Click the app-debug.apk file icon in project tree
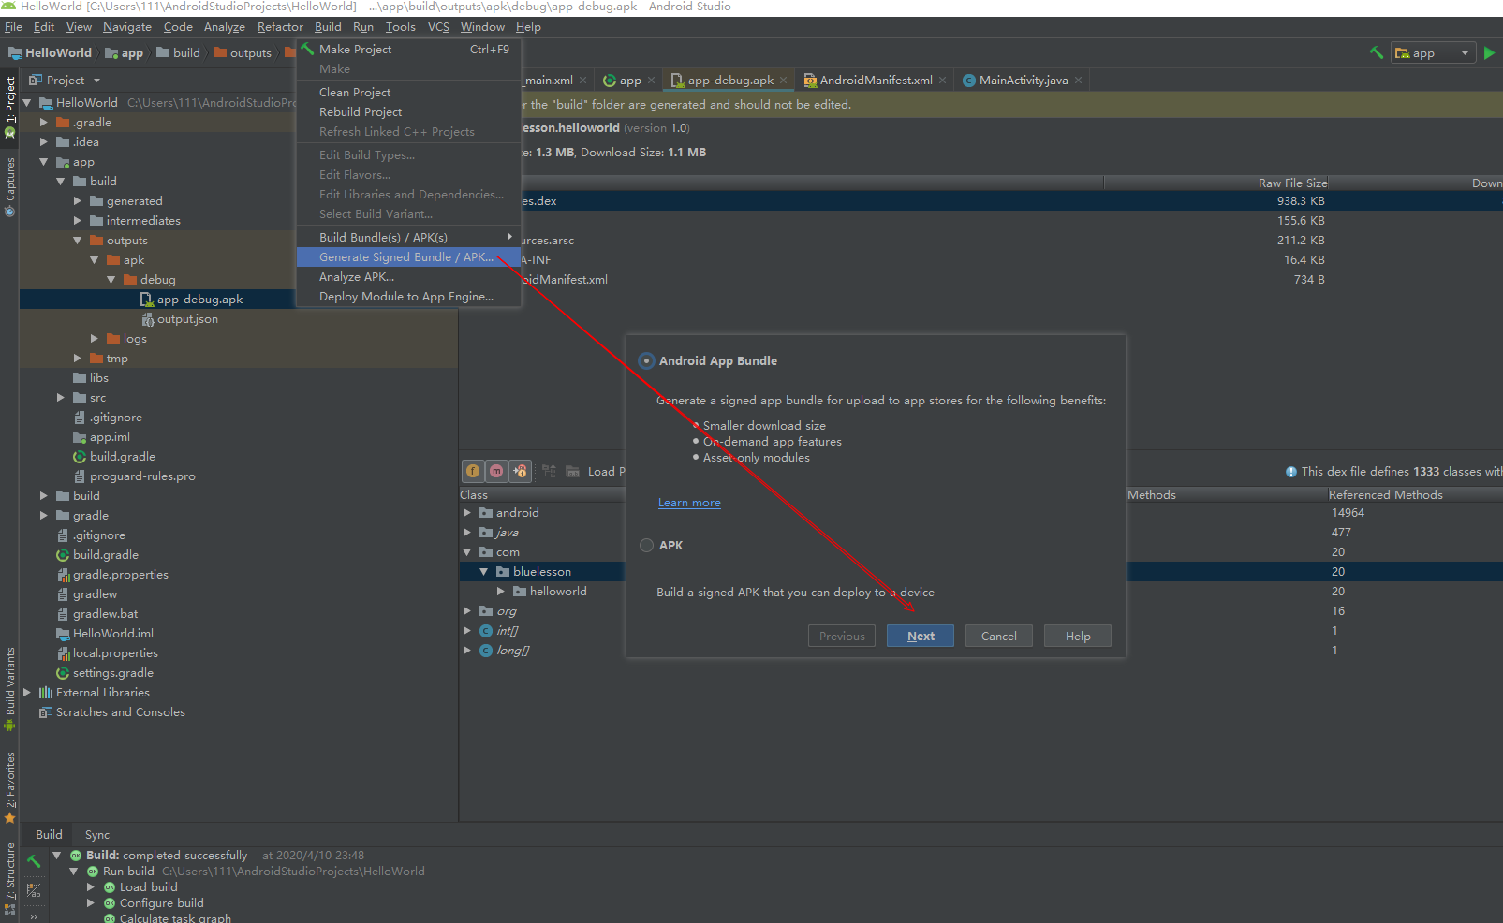The height and width of the screenshot is (923, 1503). pyautogui.click(x=147, y=300)
